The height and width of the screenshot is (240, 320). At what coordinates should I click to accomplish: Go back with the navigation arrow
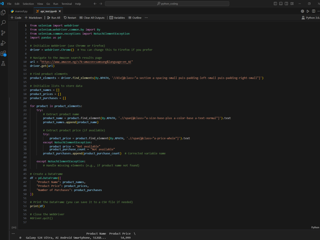click(95, 4)
